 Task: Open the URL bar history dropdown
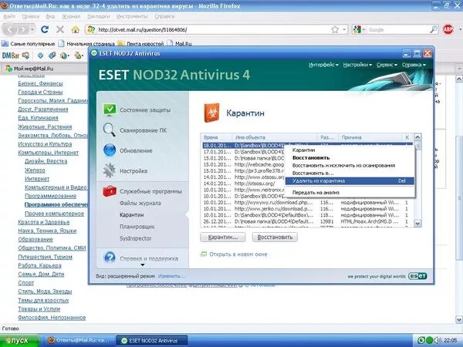point(344,29)
